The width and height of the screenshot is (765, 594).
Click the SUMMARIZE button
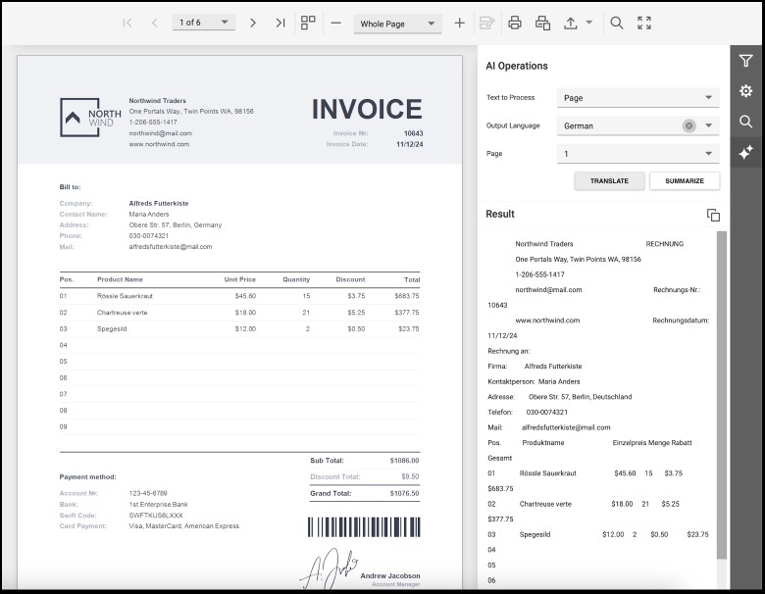tap(684, 181)
